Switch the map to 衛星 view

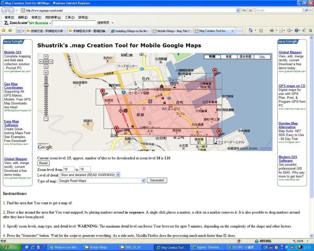tap(228, 57)
